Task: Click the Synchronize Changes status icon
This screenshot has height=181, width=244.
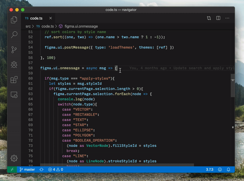Action: click(x=41, y=169)
